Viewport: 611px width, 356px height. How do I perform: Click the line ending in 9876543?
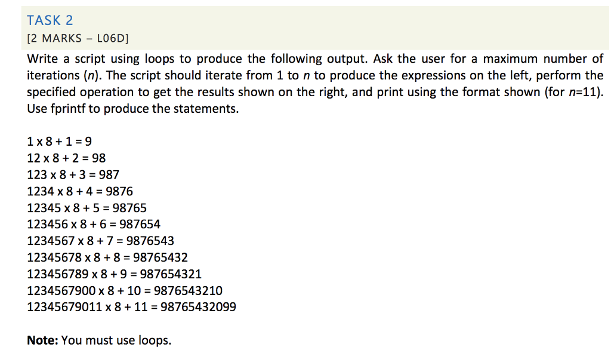[x=100, y=241]
